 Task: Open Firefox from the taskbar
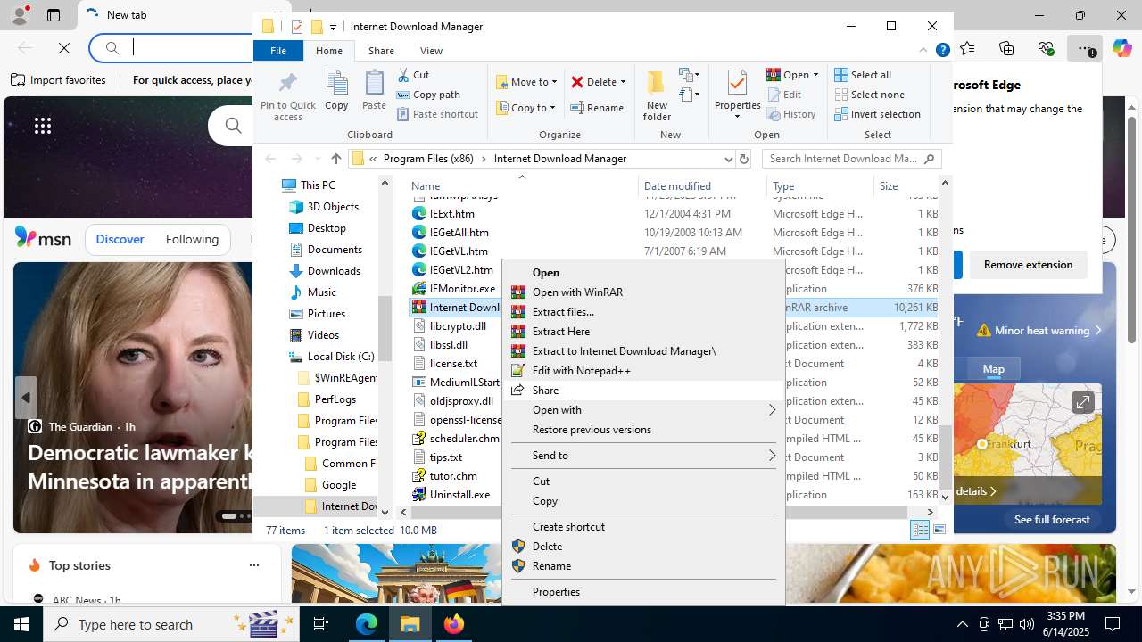pos(453,624)
